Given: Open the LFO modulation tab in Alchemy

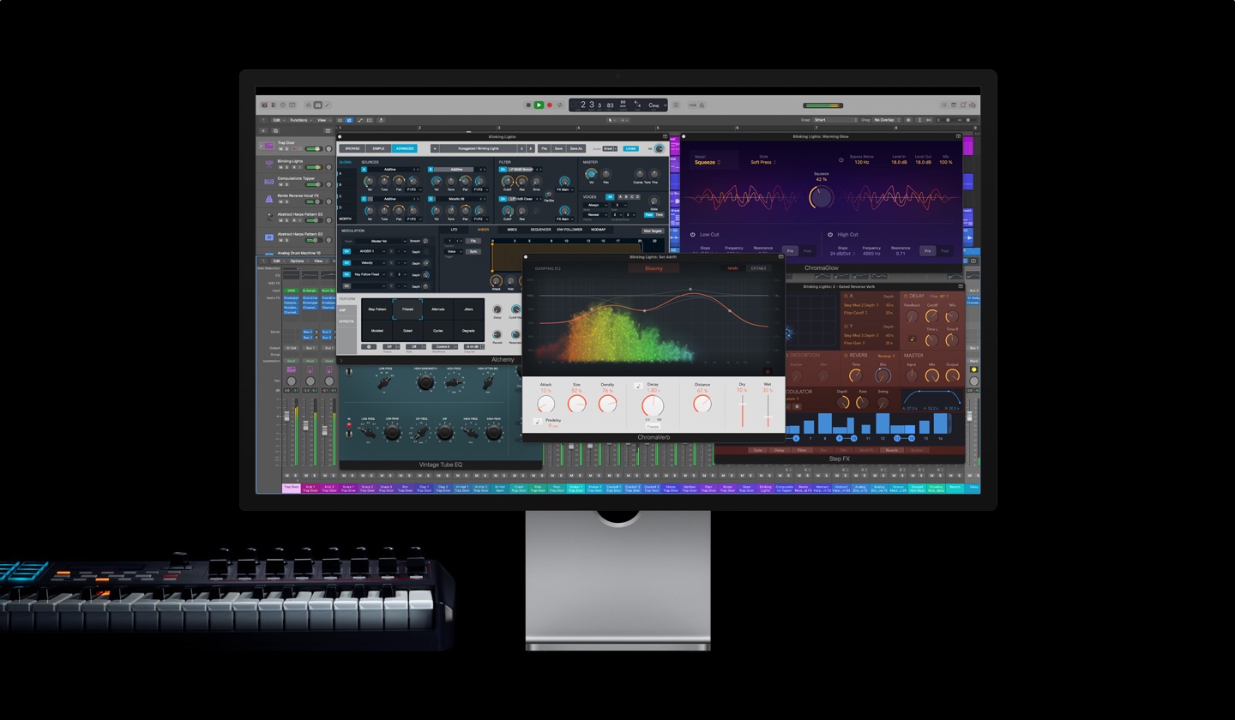Looking at the screenshot, I should [x=455, y=230].
